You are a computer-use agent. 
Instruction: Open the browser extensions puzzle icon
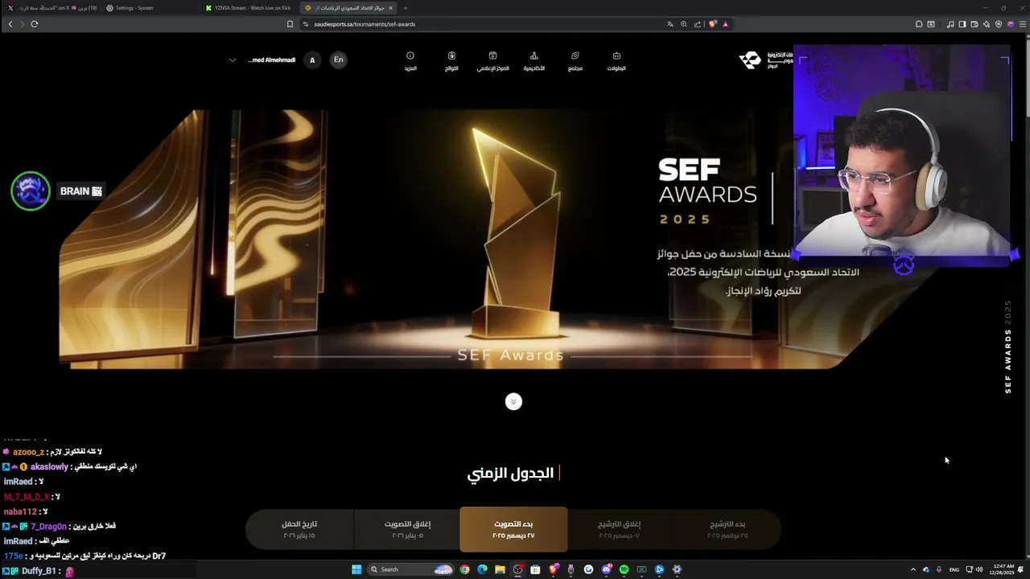[919, 24]
